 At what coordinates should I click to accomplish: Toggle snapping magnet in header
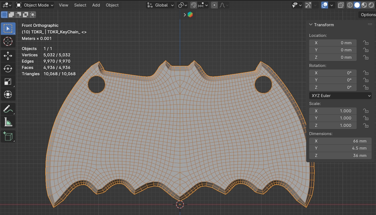(x=194, y=5)
